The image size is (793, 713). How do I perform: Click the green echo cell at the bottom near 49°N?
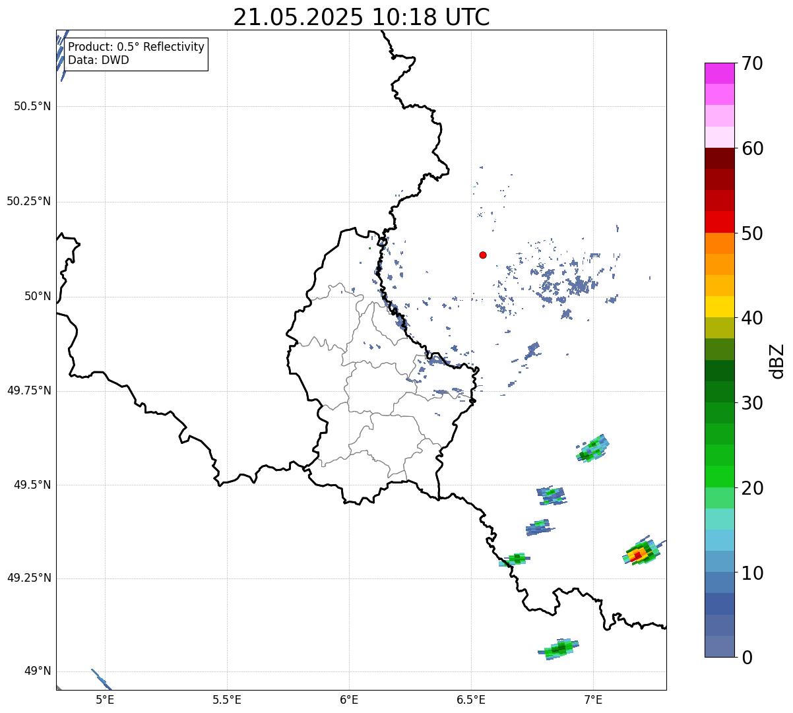(x=558, y=650)
